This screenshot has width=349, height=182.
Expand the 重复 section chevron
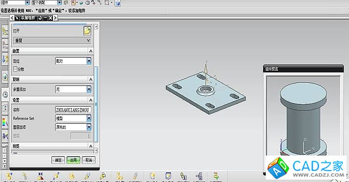coord(89,41)
